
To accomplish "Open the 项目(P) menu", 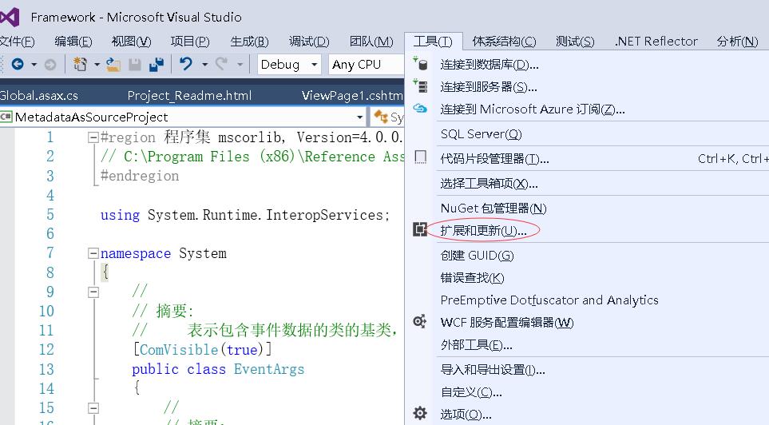I will click(x=190, y=42).
